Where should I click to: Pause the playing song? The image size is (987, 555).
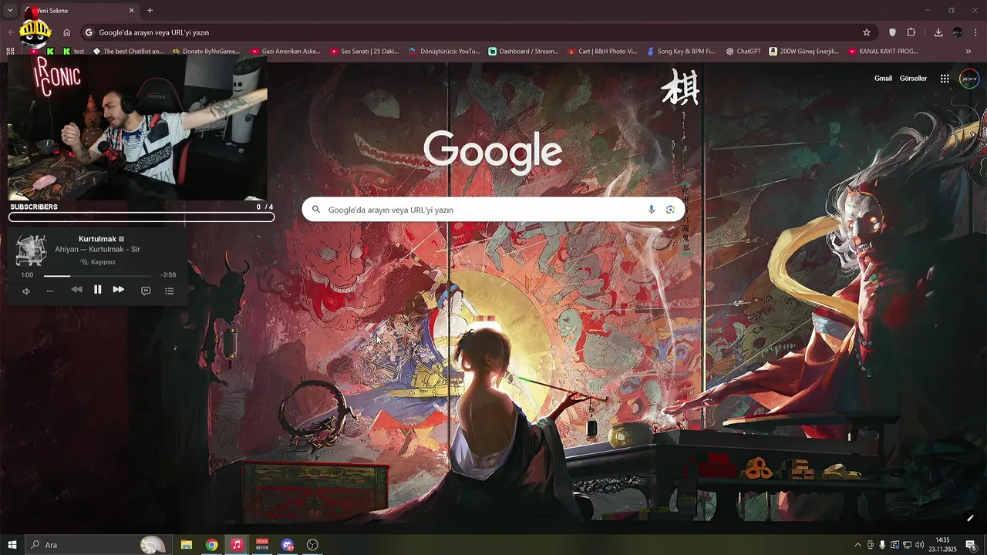point(98,290)
